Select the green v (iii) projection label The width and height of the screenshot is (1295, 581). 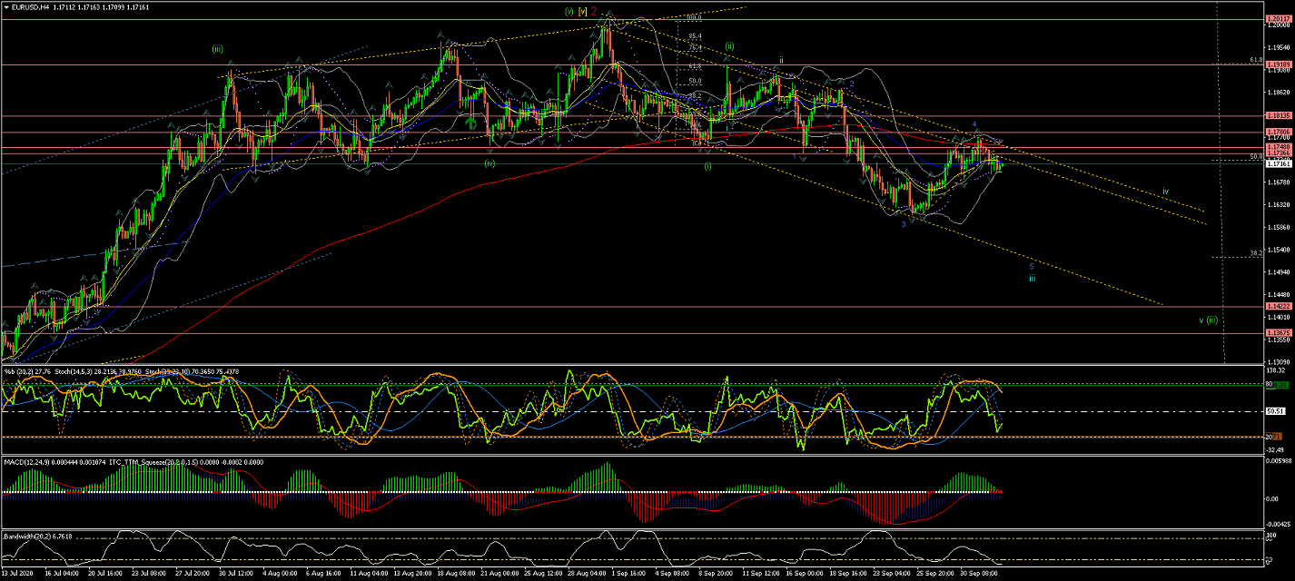click(1208, 320)
